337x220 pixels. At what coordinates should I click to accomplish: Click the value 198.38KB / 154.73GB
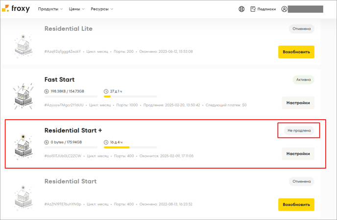click(x=67, y=91)
